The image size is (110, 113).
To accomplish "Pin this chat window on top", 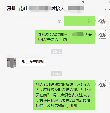I will pos(83,2).
